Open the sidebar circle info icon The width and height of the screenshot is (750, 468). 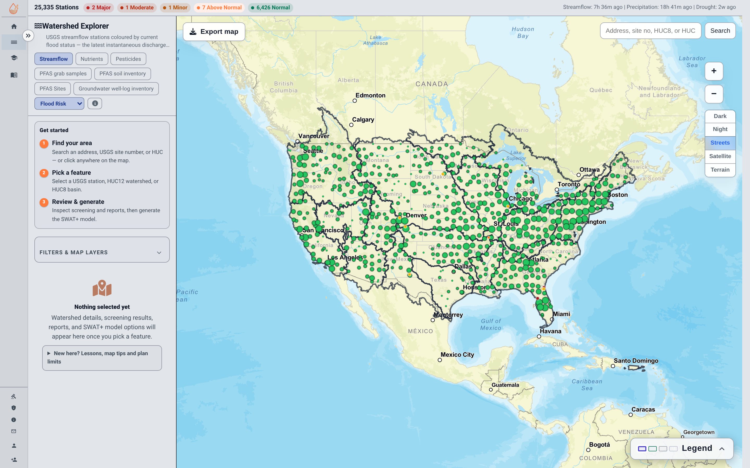[x=14, y=420]
